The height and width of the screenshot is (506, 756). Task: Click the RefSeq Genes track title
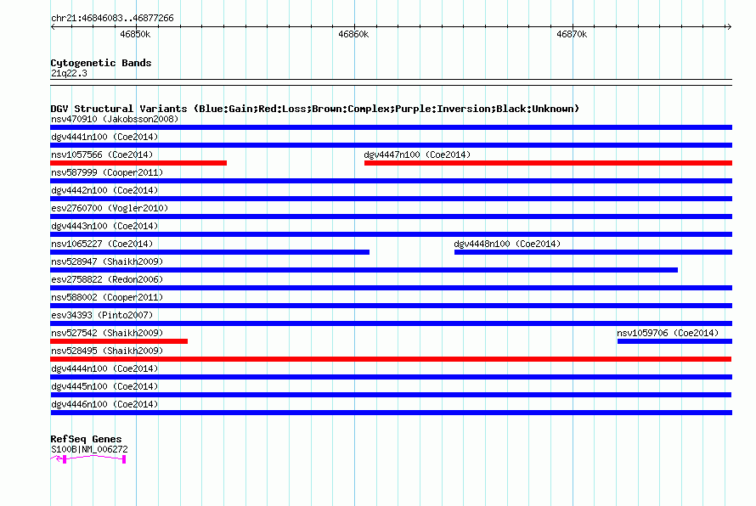click(86, 439)
